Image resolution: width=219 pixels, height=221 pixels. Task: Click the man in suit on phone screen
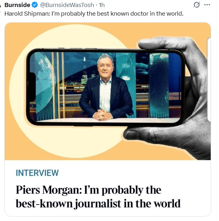click(x=106, y=87)
